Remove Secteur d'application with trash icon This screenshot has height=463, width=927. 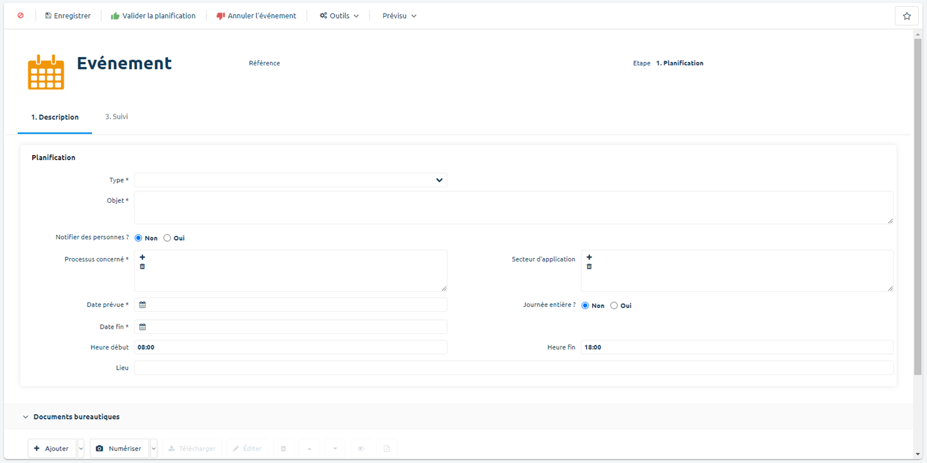coord(589,267)
